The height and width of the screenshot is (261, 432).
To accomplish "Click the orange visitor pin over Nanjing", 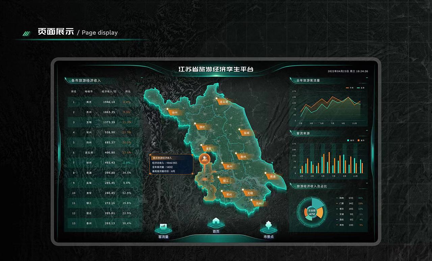I will coord(204,158).
